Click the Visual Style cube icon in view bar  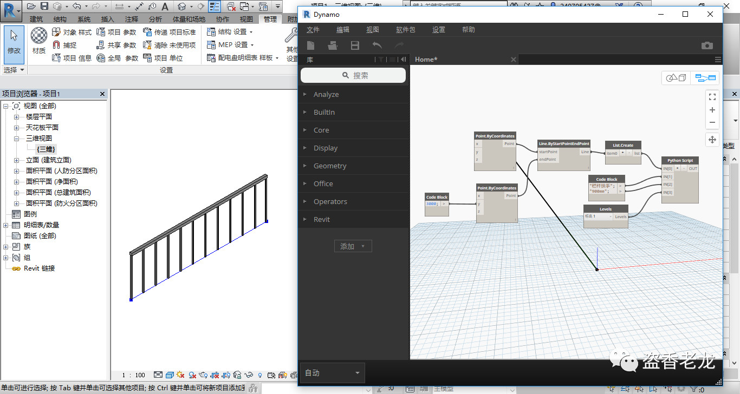[170, 375]
